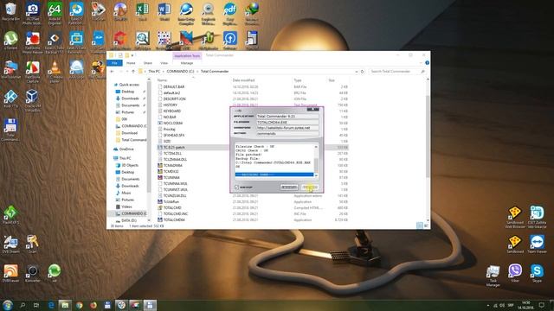Click This PC in address breadcrumb
The image size is (554, 311).
point(154,71)
